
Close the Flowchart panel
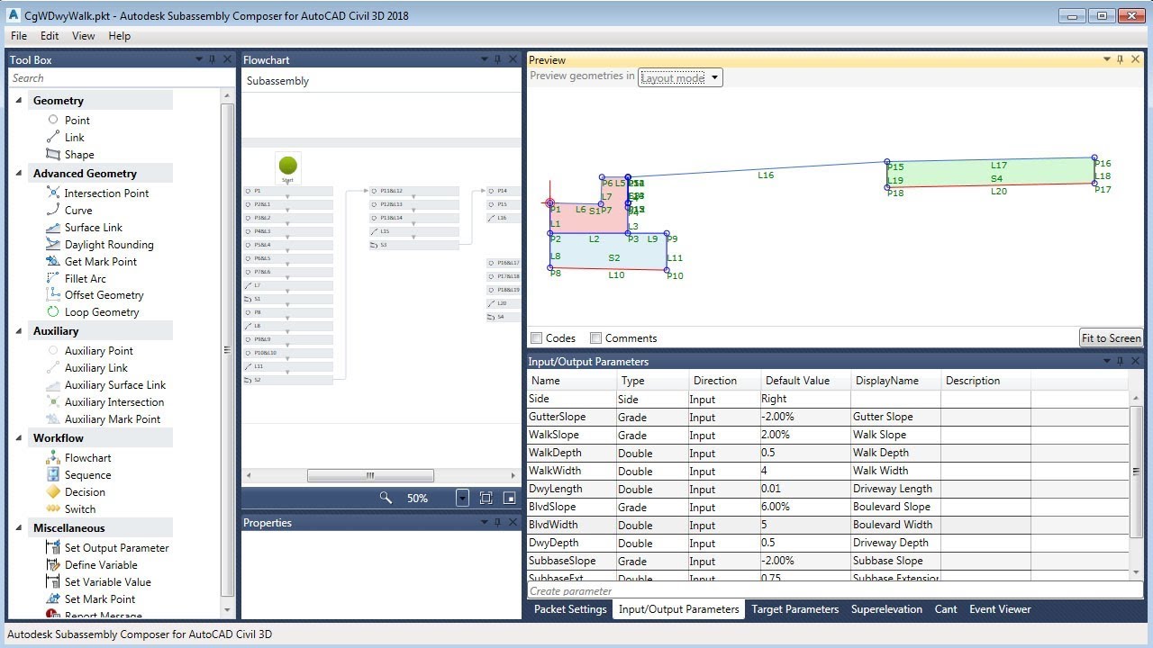[513, 59]
